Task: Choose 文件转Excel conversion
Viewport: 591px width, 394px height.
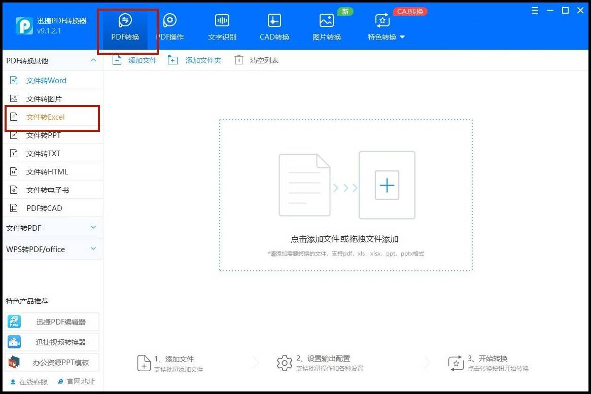Action: [x=53, y=117]
